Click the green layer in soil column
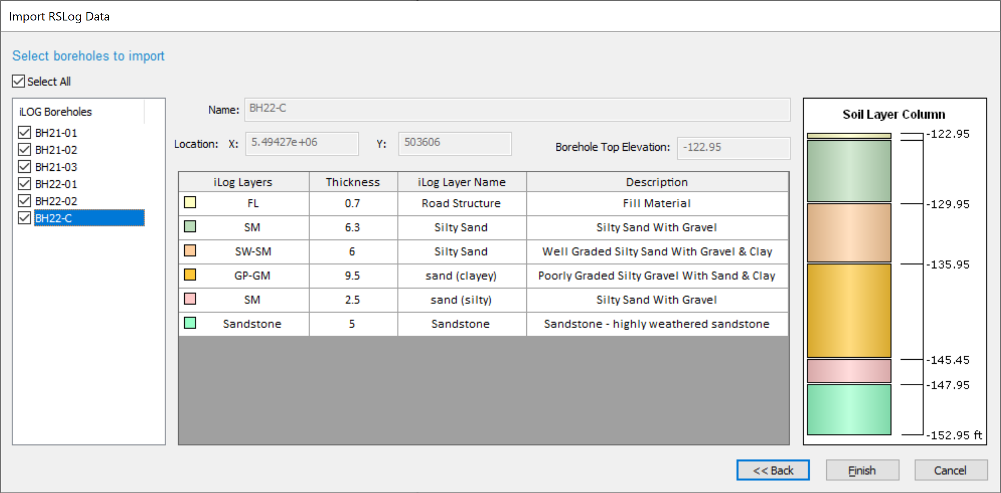 849,171
